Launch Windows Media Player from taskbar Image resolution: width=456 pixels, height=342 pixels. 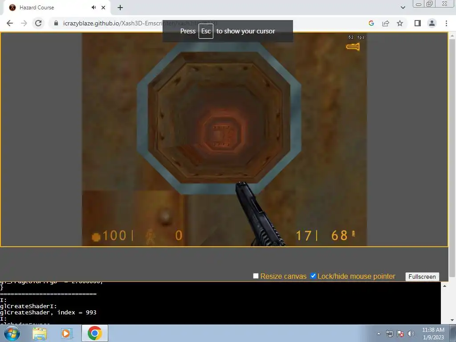pos(66,333)
